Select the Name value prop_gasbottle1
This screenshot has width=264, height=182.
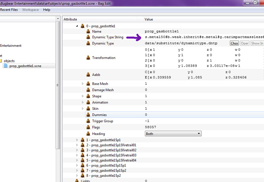pyautogui.click(x=162, y=31)
